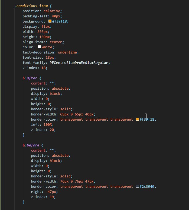Click the content property in the &:after block
Screen dimensions: 189x210
[38, 83]
